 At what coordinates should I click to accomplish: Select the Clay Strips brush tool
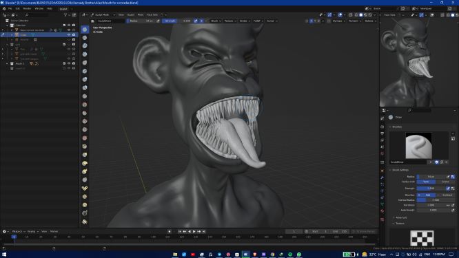(x=85, y=54)
